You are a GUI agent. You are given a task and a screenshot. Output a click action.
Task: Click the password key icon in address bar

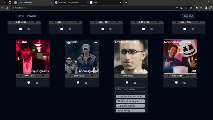point(177,8)
